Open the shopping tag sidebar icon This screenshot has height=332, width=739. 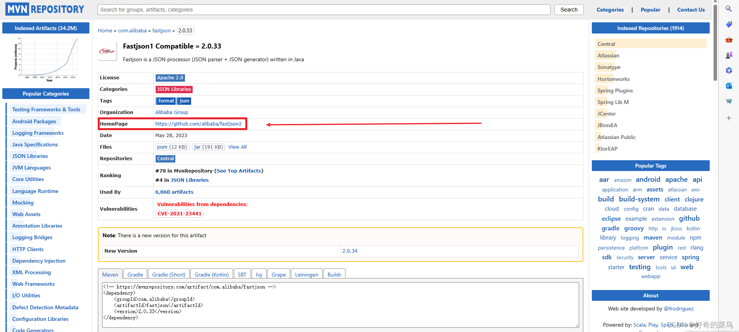[x=729, y=24]
